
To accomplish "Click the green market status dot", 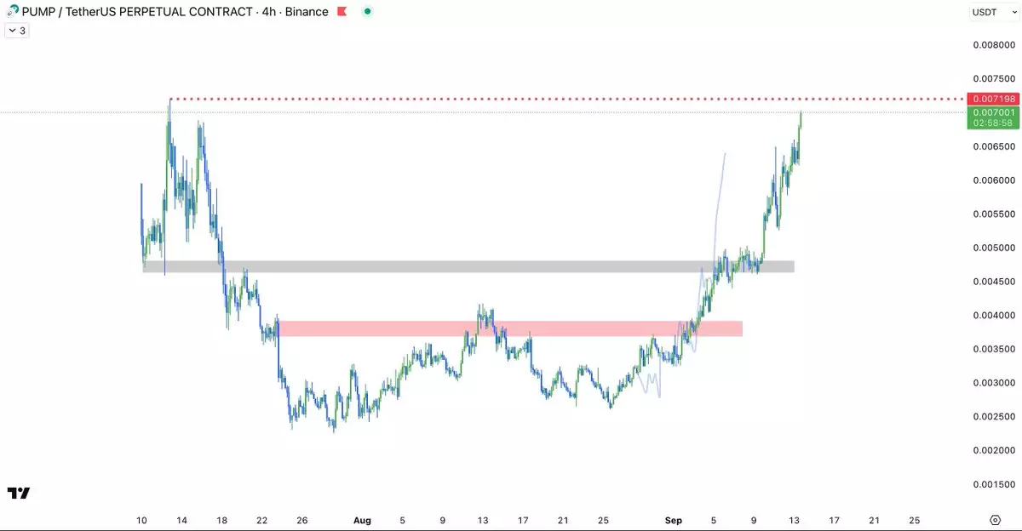I will click(367, 12).
